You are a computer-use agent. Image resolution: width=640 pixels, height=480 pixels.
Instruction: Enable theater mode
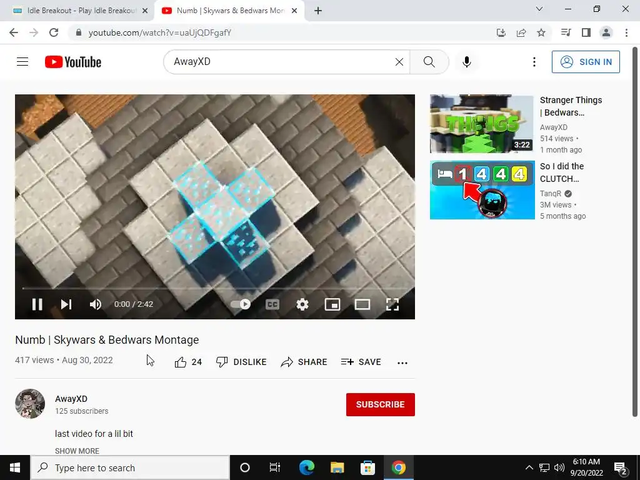[x=362, y=304]
